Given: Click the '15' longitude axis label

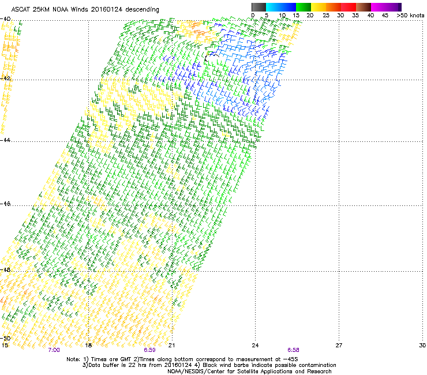Looking at the screenshot, I should pyautogui.click(x=5, y=346).
